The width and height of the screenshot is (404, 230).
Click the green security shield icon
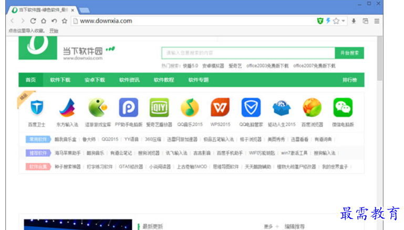coord(320,21)
